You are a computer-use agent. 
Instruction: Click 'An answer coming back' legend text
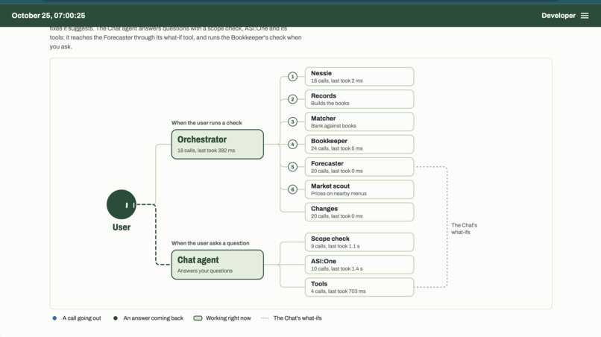point(154,318)
